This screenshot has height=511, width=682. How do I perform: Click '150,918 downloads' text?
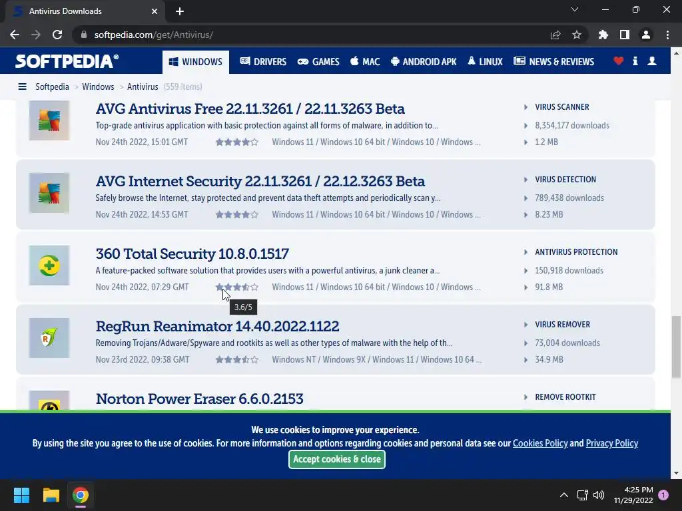pyautogui.click(x=569, y=271)
